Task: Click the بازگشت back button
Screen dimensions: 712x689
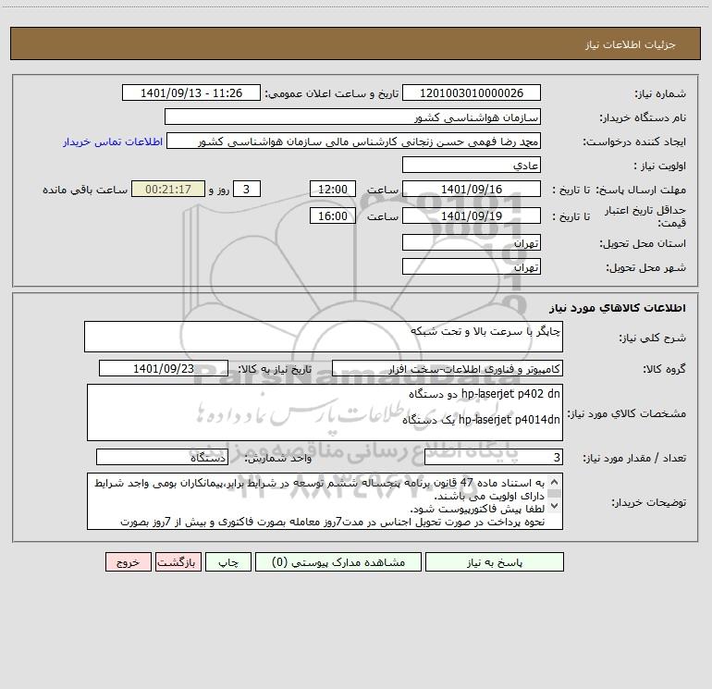Action: click(x=178, y=561)
